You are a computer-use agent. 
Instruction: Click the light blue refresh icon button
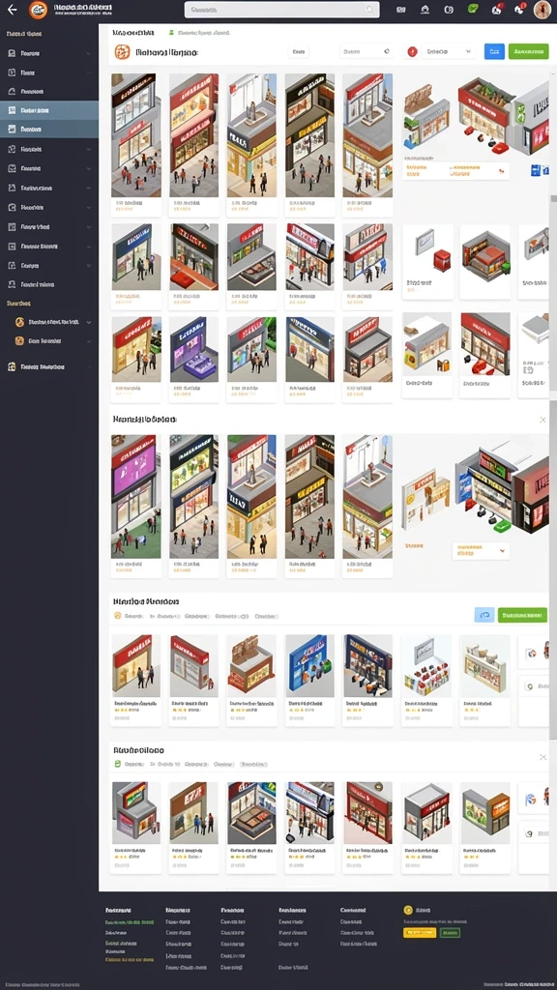click(484, 615)
